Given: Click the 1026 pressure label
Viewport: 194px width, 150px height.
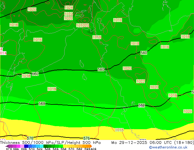Looking at the screenshot, I should [x=69, y=8].
